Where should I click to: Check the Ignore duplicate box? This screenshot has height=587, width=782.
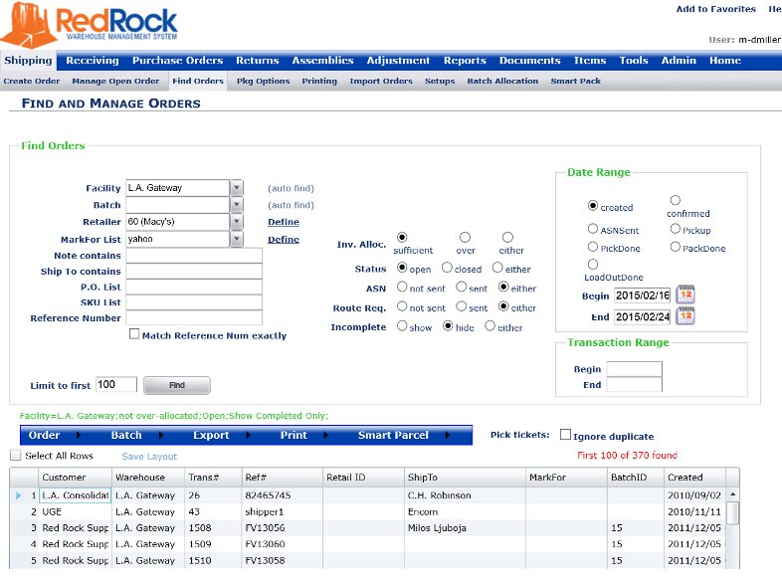click(565, 435)
